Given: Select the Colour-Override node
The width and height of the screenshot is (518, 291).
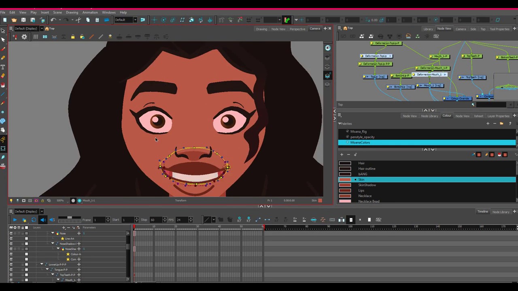Looking at the screenshot, I should [457, 99].
